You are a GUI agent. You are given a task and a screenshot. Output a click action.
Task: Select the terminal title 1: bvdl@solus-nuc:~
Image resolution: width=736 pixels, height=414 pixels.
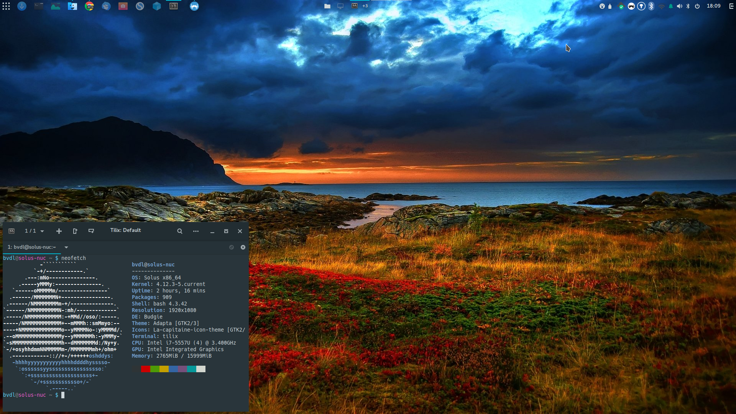pyautogui.click(x=32, y=247)
